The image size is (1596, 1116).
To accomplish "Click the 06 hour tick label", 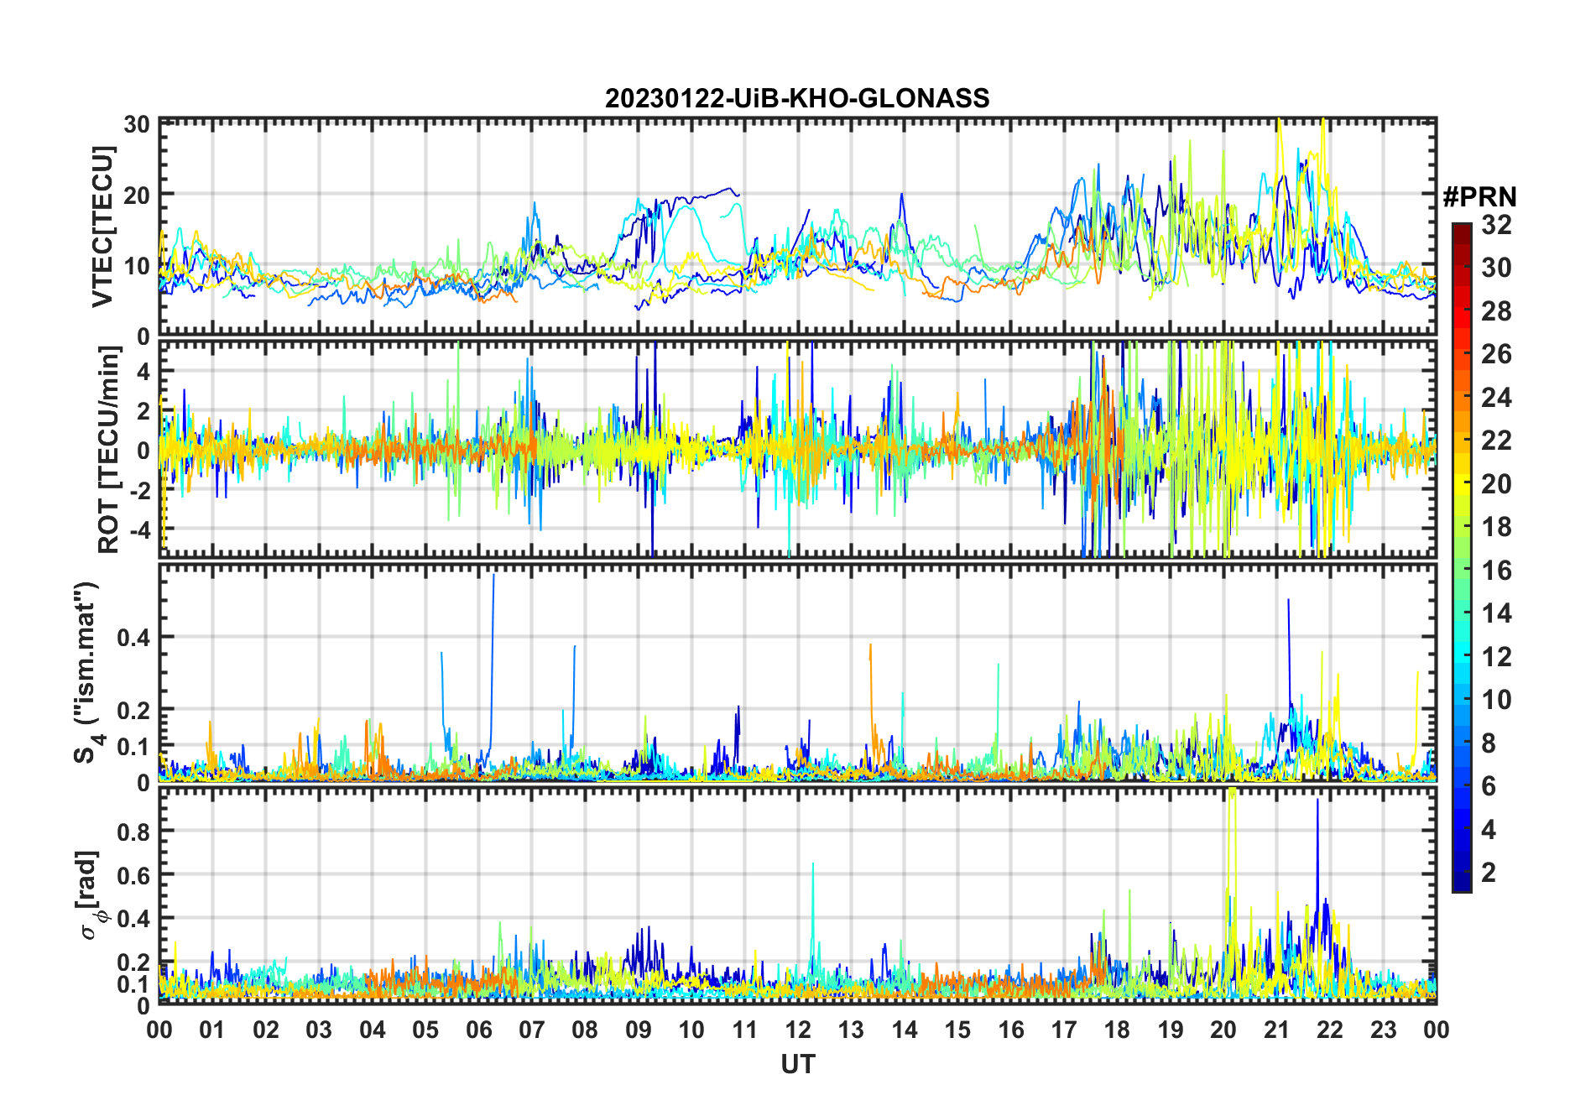I will [478, 1030].
